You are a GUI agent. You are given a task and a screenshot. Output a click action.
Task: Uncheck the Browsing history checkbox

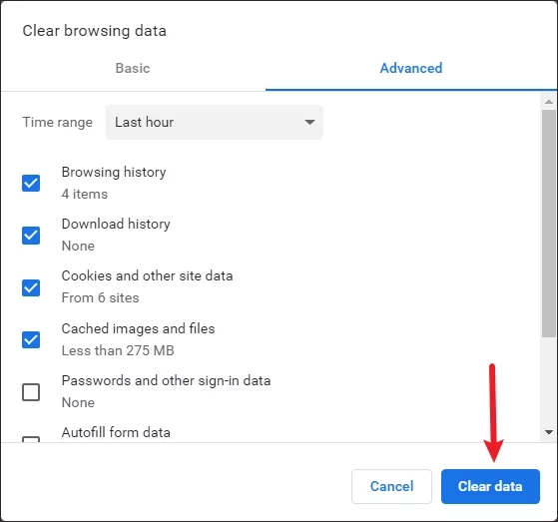(31, 183)
